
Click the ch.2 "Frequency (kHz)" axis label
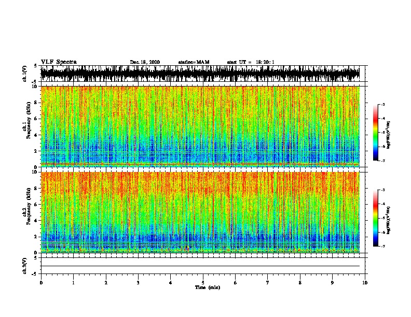click(29, 206)
